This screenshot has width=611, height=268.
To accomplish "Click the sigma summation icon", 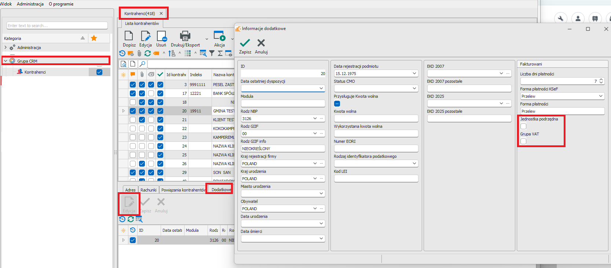I will pyautogui.click(x=220, y=53).
